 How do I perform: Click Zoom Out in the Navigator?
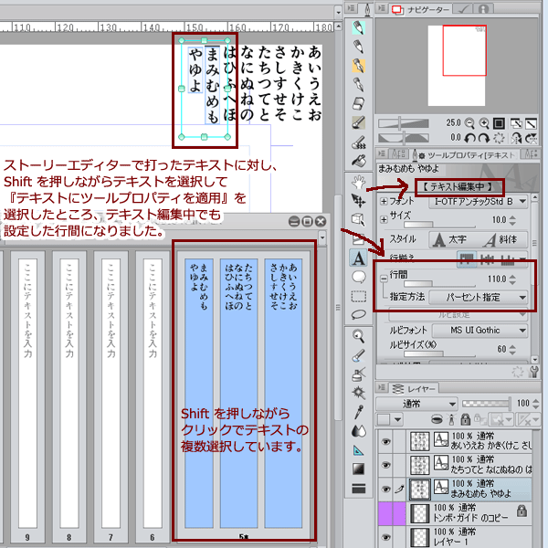[x=469, y=123]
